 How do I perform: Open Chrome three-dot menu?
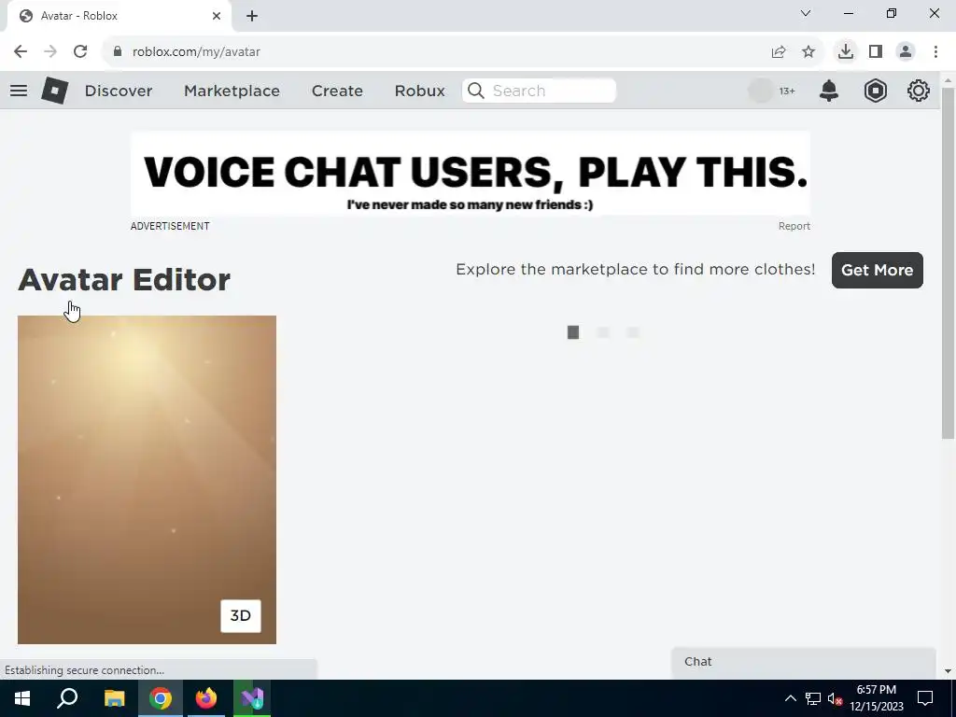pos(935,52)
